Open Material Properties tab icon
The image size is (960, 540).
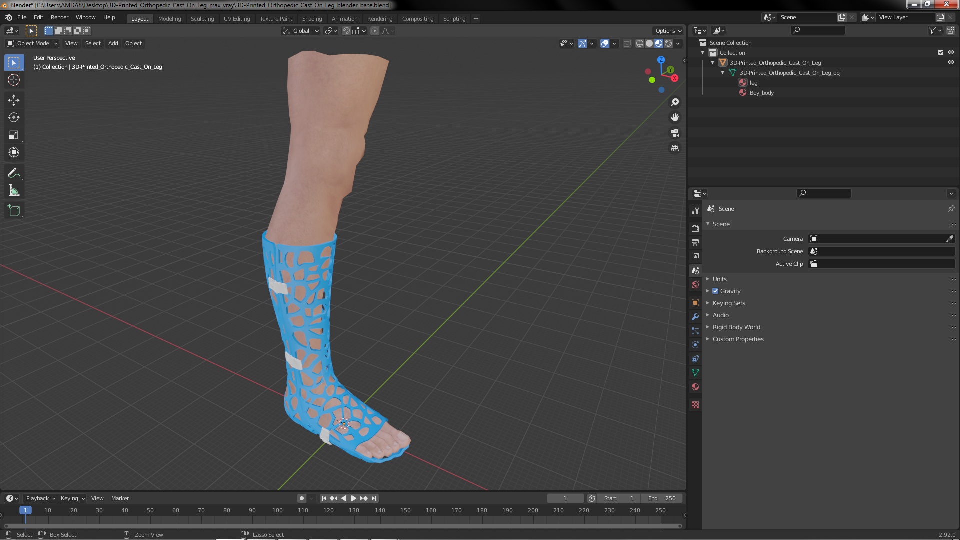[695, 387]
